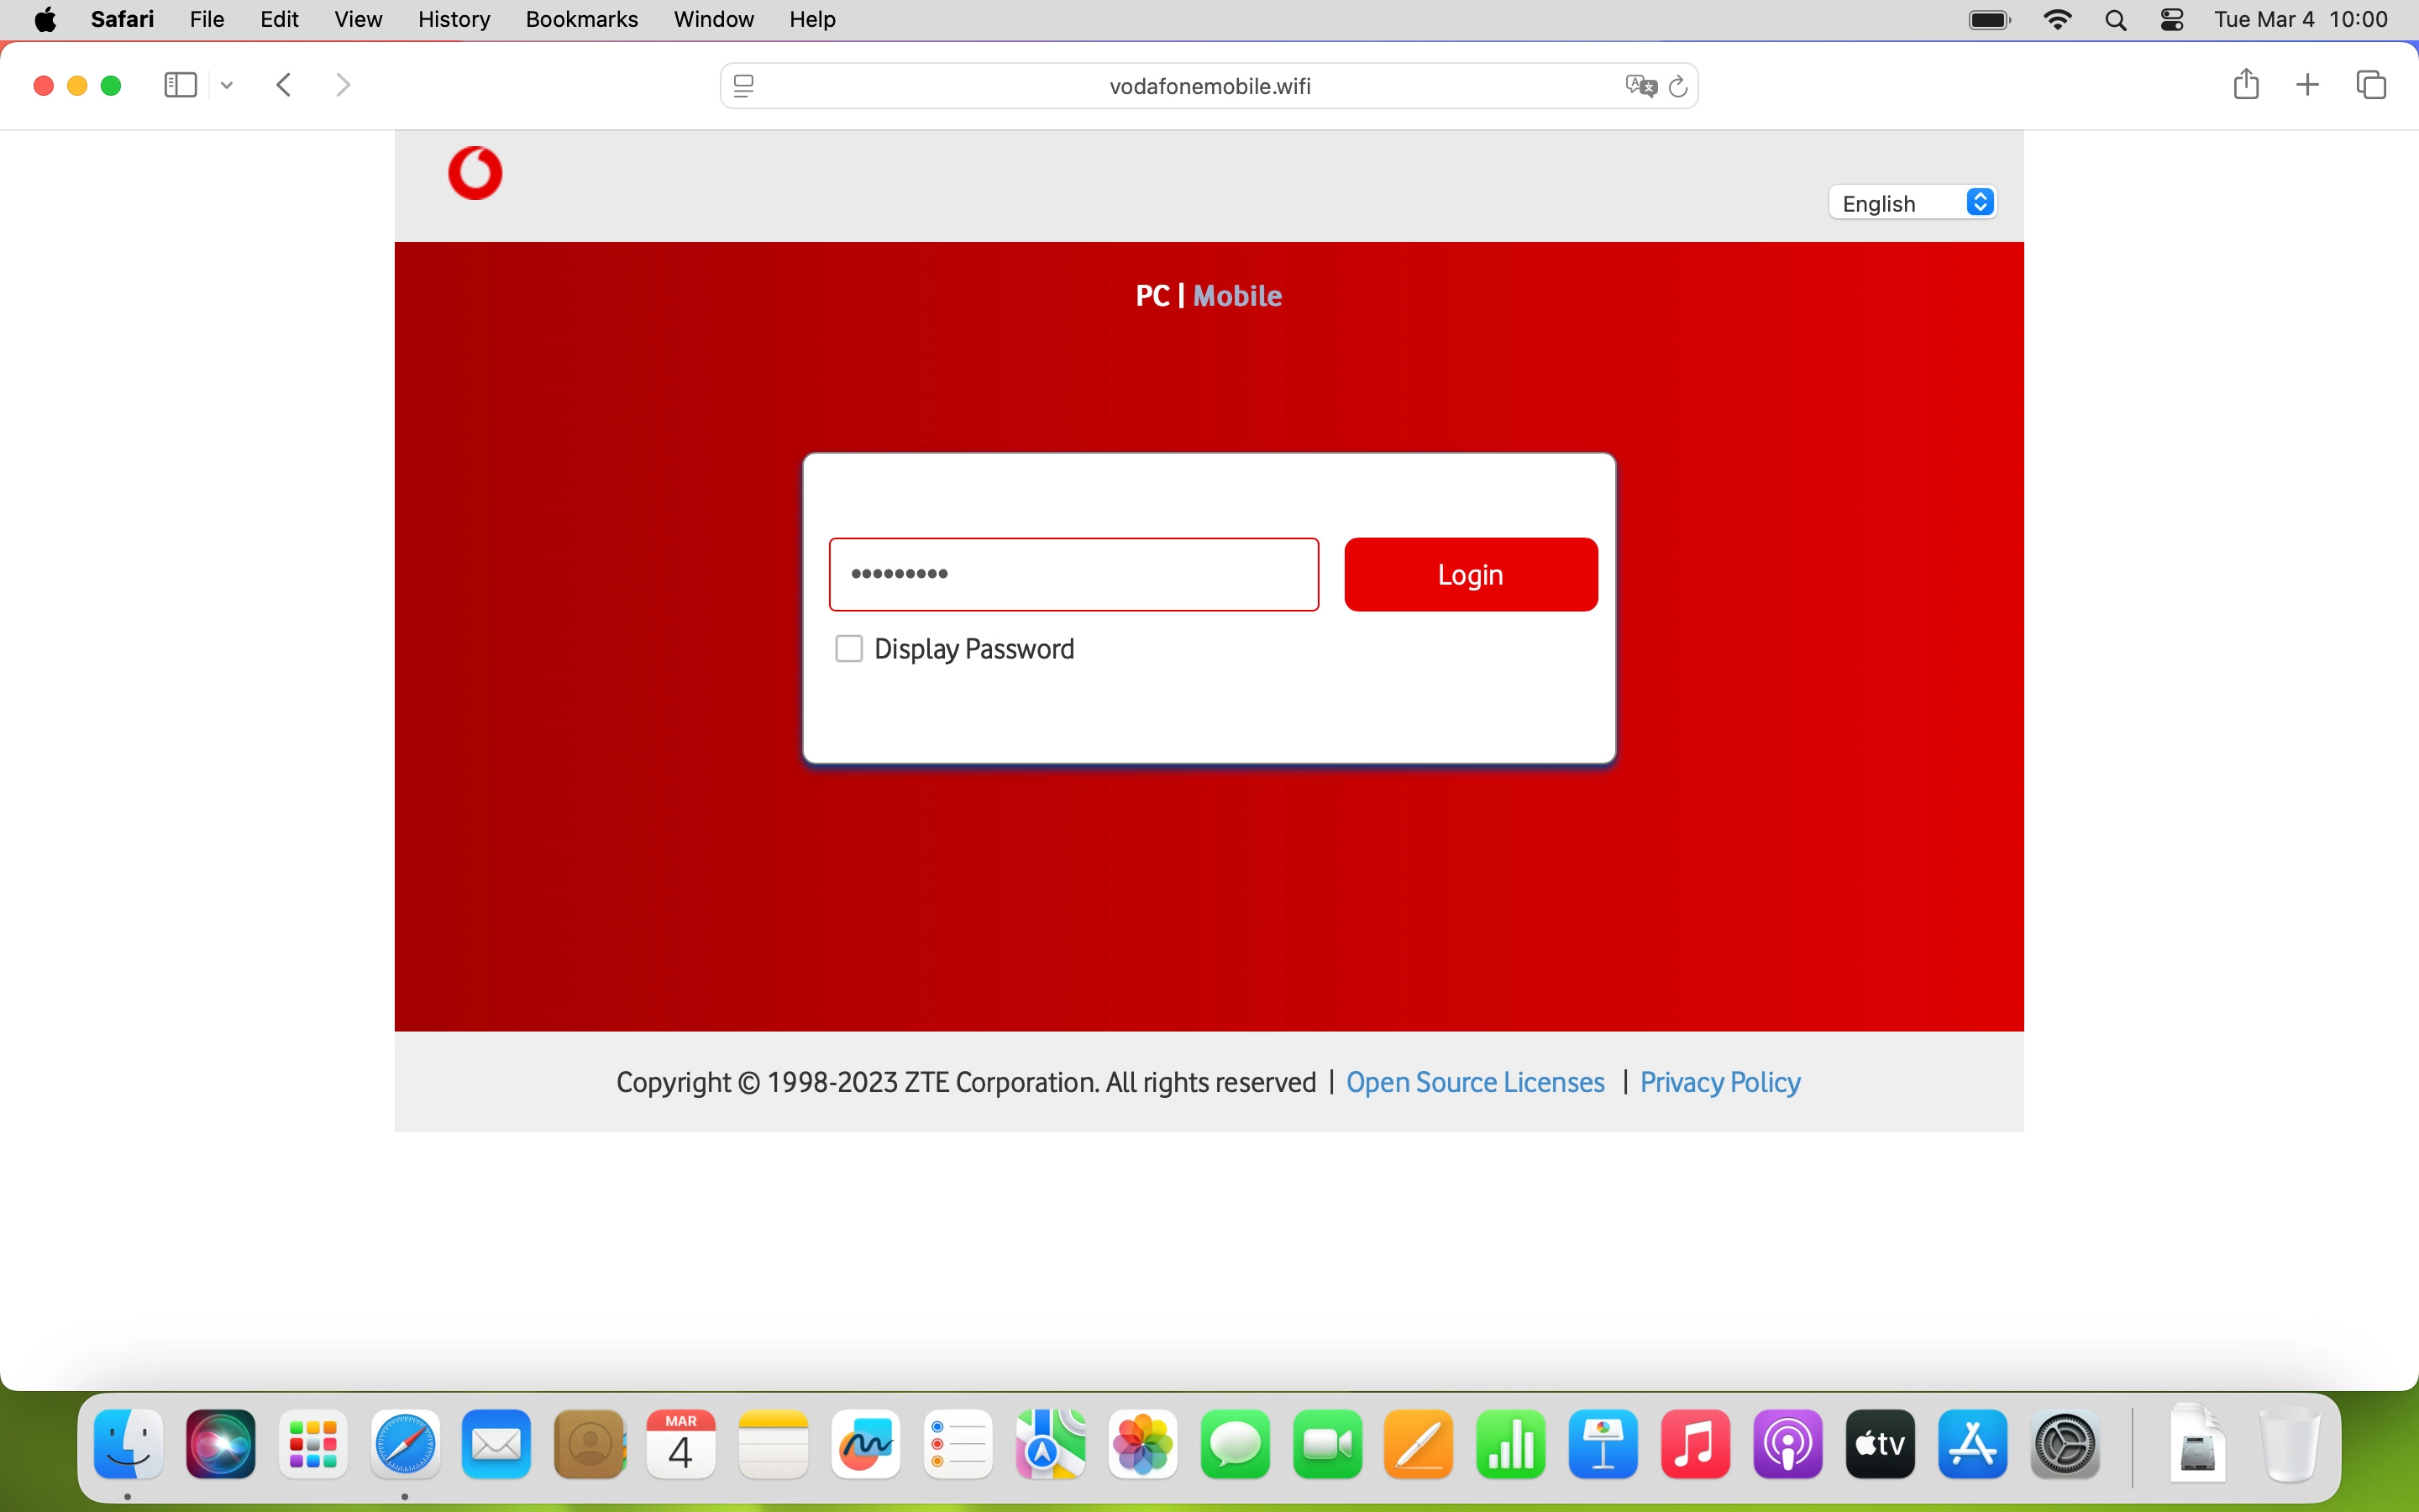The width and height of the screenshot is (2419, 1512).
Task: Open a new tab with plus icon
Action: [2307, 85]
